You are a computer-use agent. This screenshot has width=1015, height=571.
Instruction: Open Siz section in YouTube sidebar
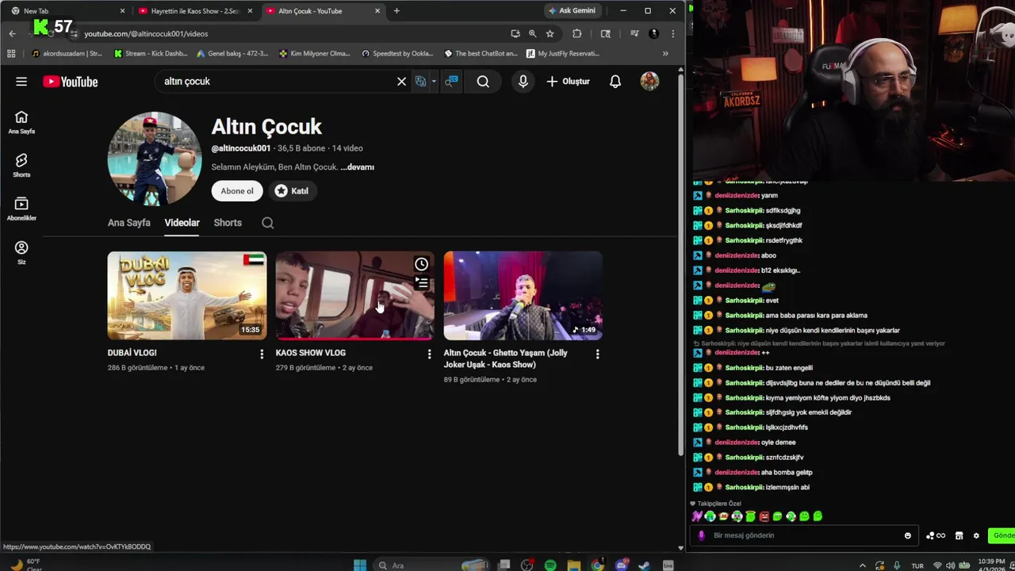21,253
